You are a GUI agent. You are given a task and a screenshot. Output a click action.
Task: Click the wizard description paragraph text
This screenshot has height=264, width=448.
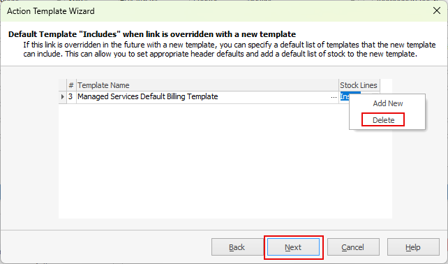click(230, 49)
